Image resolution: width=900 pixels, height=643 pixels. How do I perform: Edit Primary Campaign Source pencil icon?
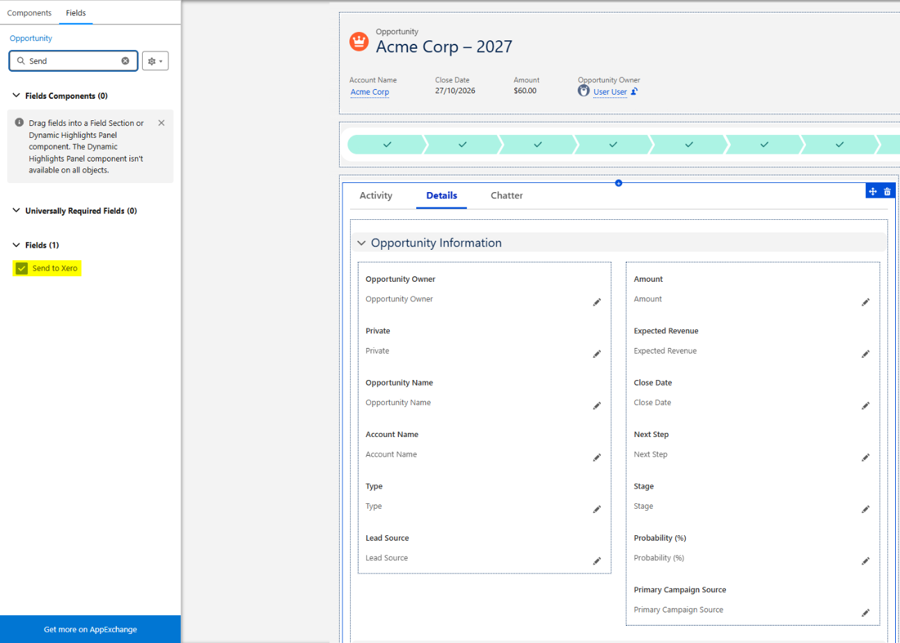coord(865,613)
